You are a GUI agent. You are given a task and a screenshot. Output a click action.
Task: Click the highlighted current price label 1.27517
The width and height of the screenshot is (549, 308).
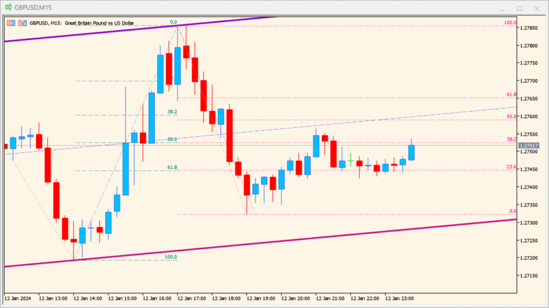529,144
